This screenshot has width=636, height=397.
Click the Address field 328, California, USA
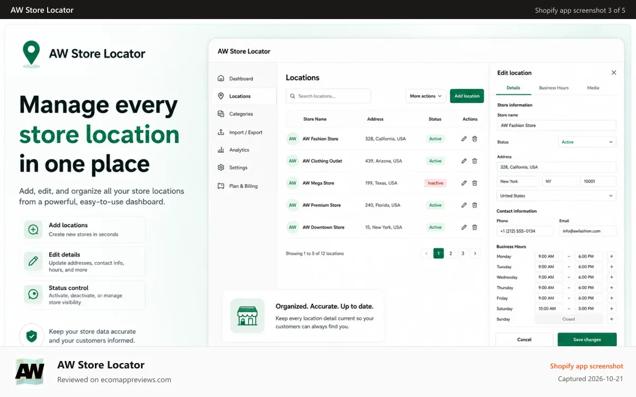(556, 167)
